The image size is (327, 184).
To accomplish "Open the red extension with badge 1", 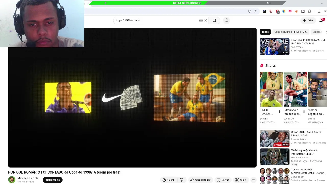I will pos(277,11).
